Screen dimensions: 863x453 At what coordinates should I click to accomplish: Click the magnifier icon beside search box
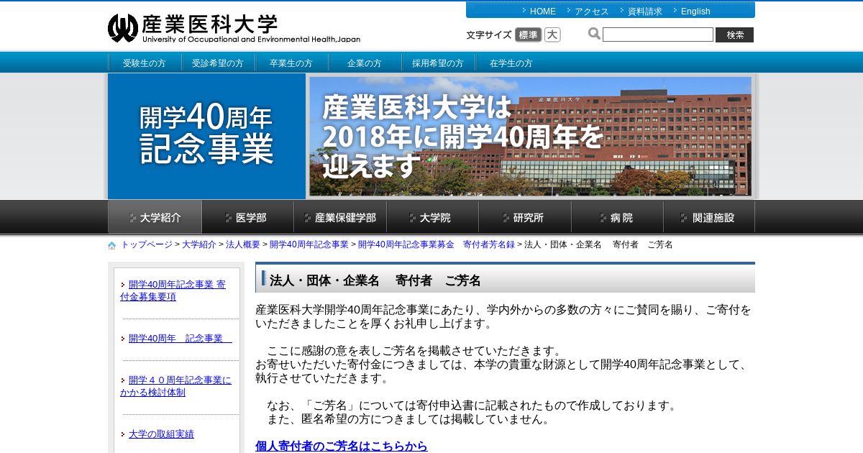[x=594, y=34]
